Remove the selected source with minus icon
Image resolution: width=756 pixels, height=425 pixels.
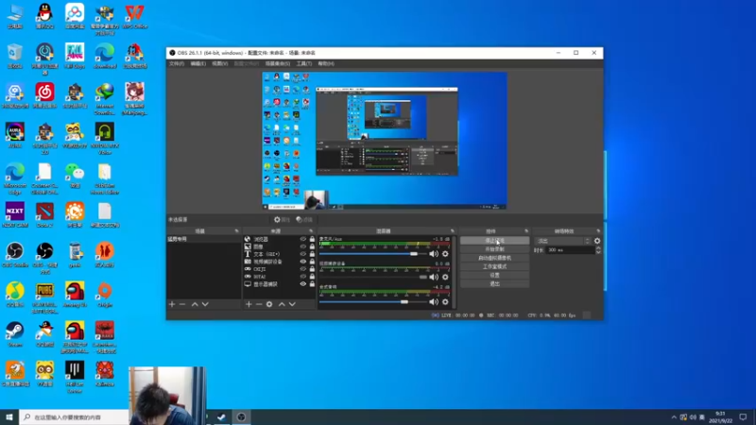(x=259, y=304)
